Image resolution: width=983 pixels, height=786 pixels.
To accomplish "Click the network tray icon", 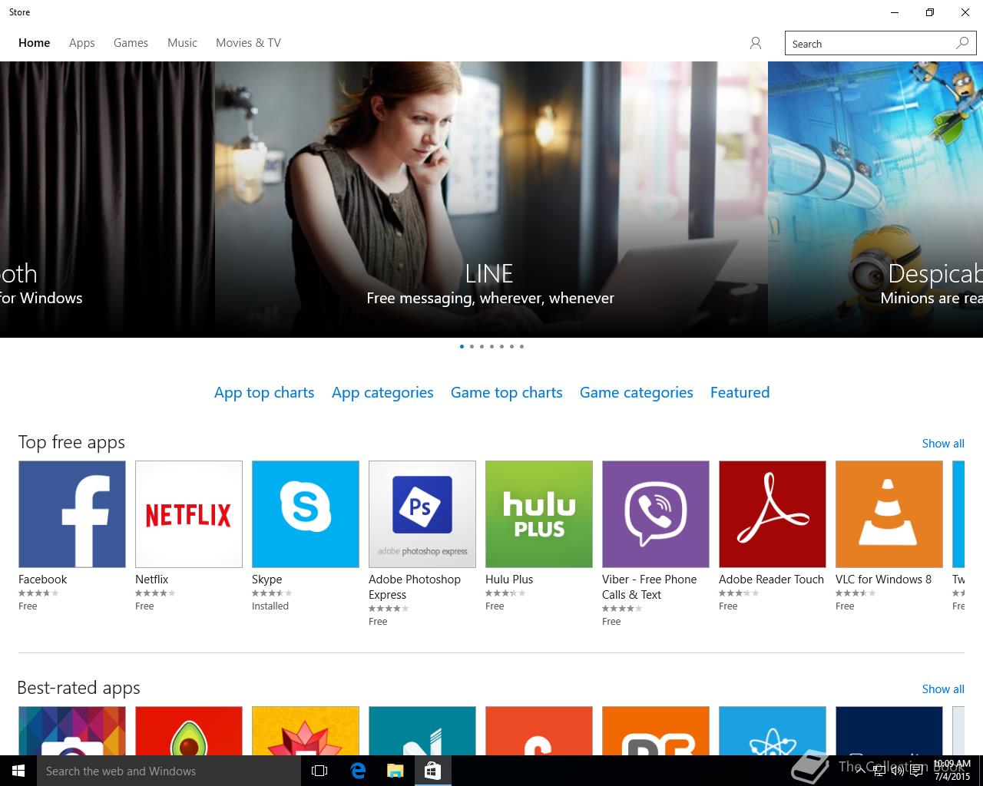I will (x=878, y=771).
